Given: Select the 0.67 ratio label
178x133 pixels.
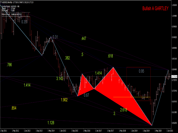Looking at the screenshot, I should click(x=86, y=95).
